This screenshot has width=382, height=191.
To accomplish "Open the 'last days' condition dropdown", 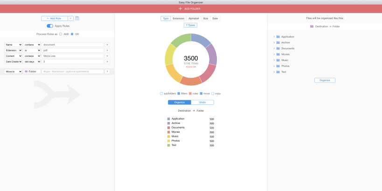I will (x=32, y=61).
